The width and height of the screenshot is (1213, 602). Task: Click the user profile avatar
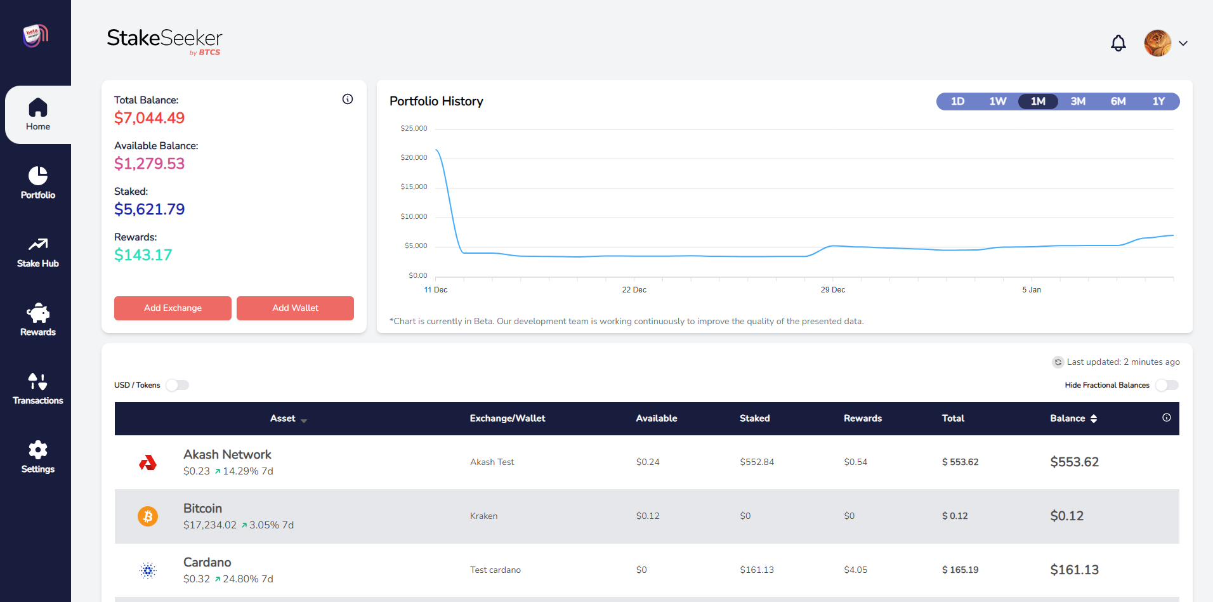1158,43
